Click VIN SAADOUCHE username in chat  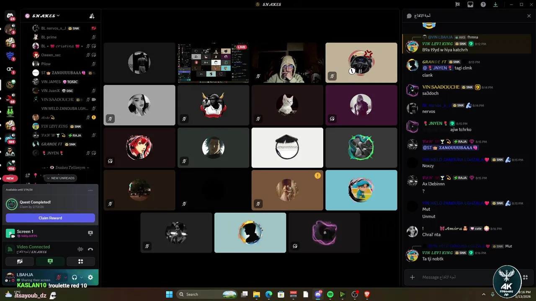441,87
